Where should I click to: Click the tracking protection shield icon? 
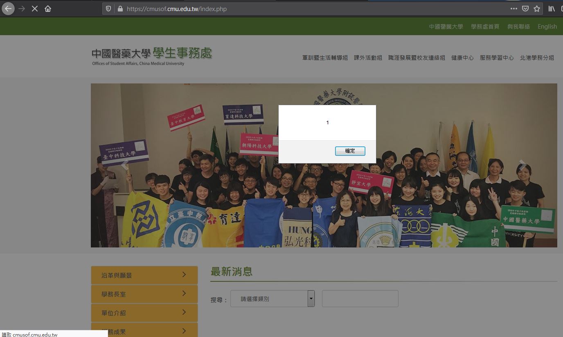point(108,9)
